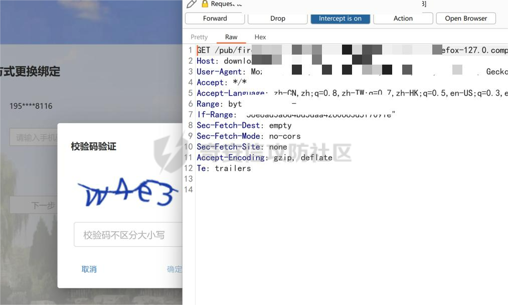Click the padlock icon in request header

click(205, 4)
